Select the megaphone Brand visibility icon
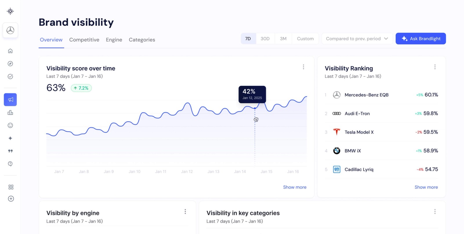This screenshot has width=464, height=234. click(10, 100)
